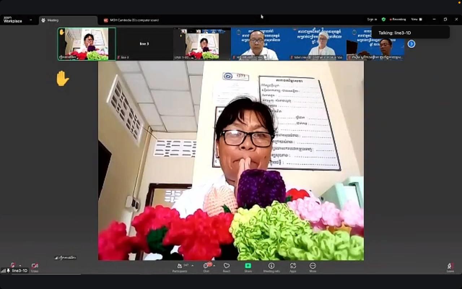Open the React menu
Viewport: 462px width, 289px height.
pyautogui.click(x=227, y=267)
